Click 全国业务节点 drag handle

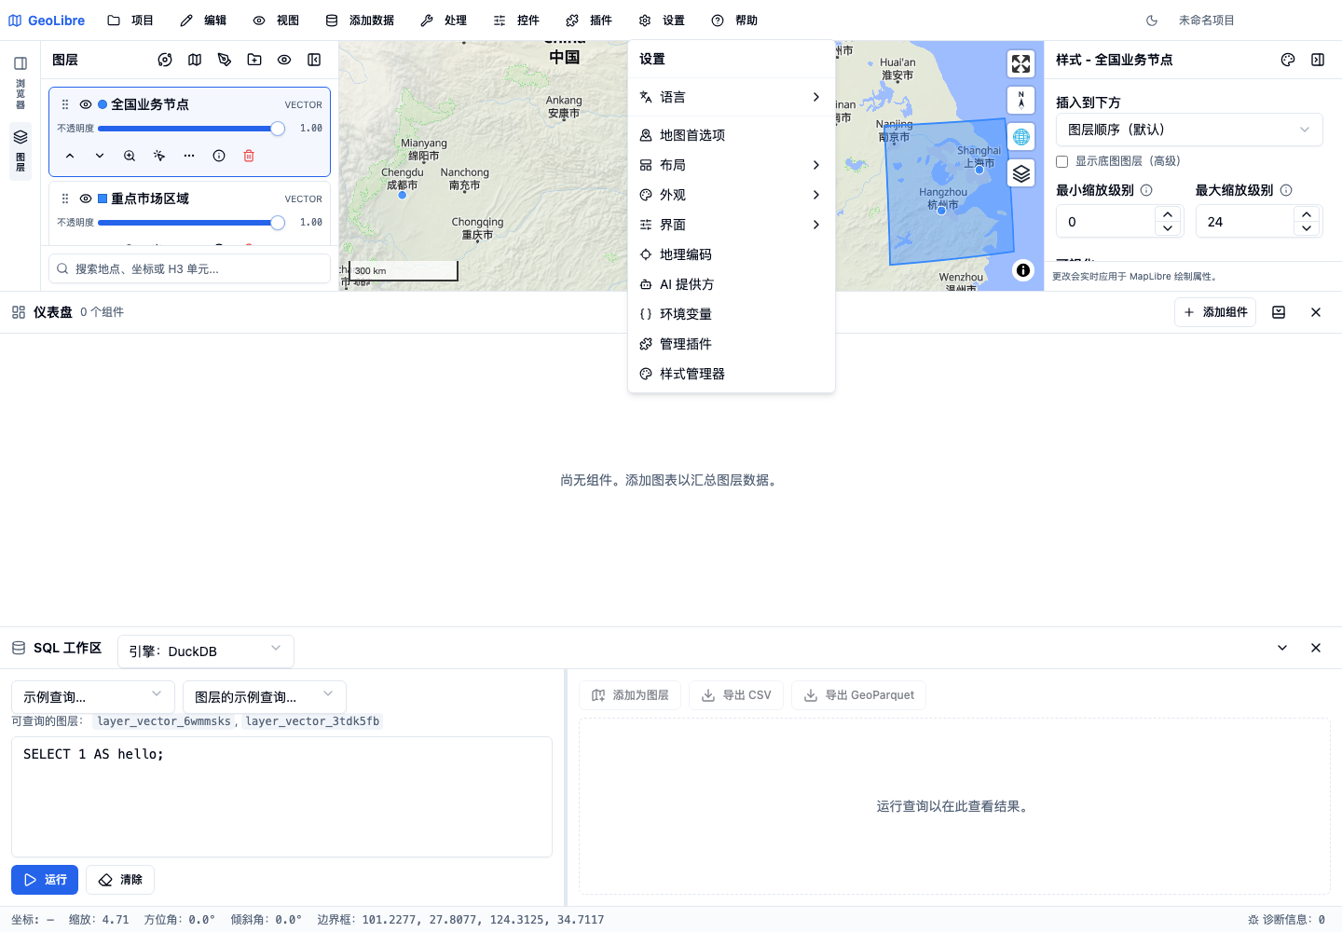[65, 104]
